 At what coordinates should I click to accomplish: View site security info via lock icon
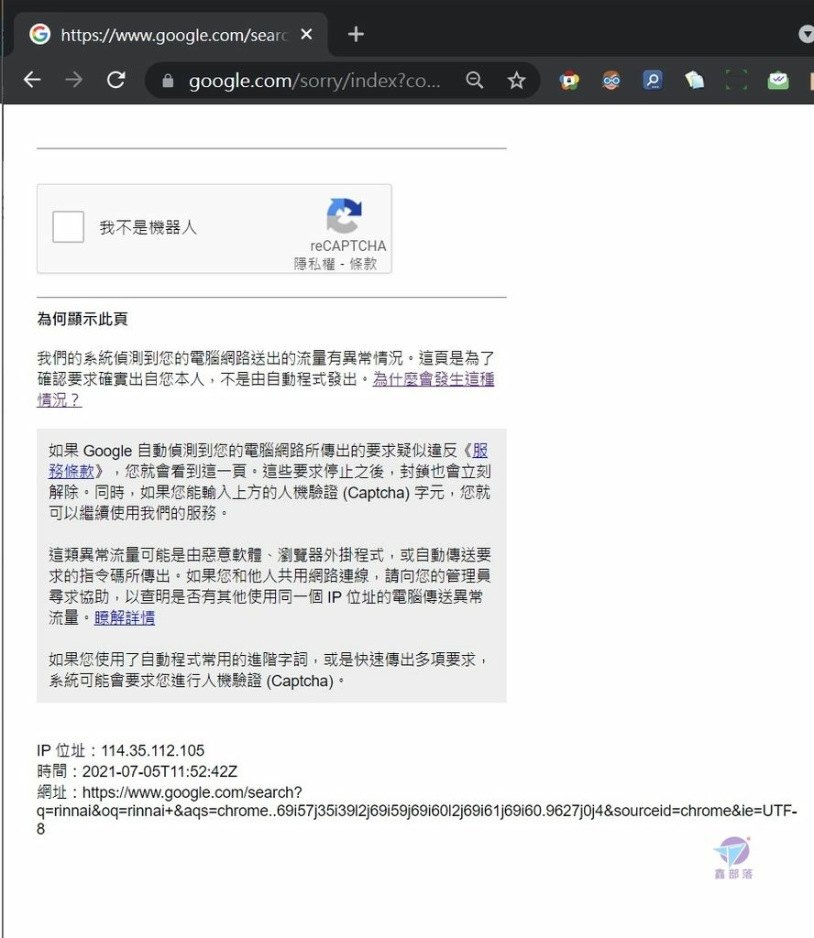pos(168,81)
